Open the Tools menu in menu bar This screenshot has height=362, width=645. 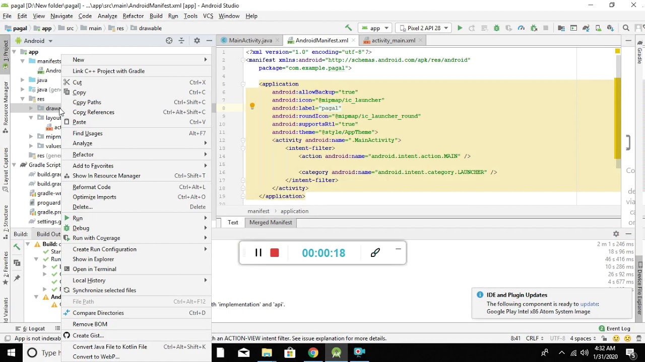pyautogui.click(x=190, y=16)
